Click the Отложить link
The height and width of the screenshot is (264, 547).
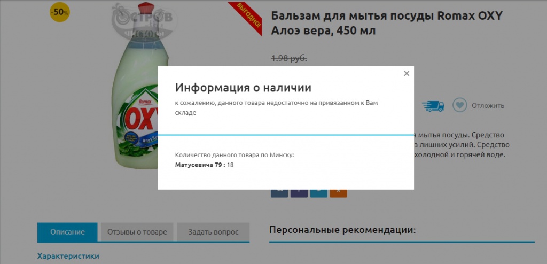(x=488, y=105)
